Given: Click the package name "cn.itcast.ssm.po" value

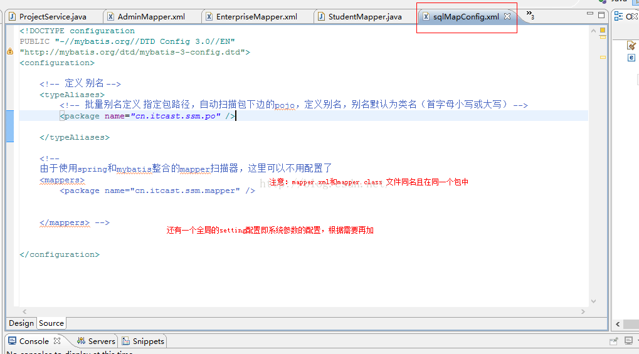Looking at the screenshot, I should click(x=176, y=116).
